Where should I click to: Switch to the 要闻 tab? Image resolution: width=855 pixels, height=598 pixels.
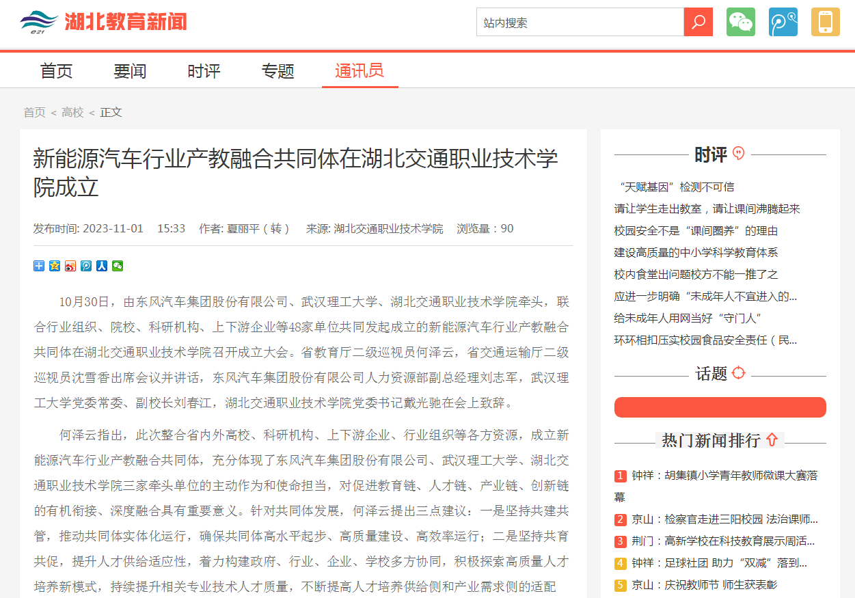(131, 70)
